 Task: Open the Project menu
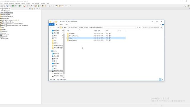pyautogui.click(x=28, y=3)
